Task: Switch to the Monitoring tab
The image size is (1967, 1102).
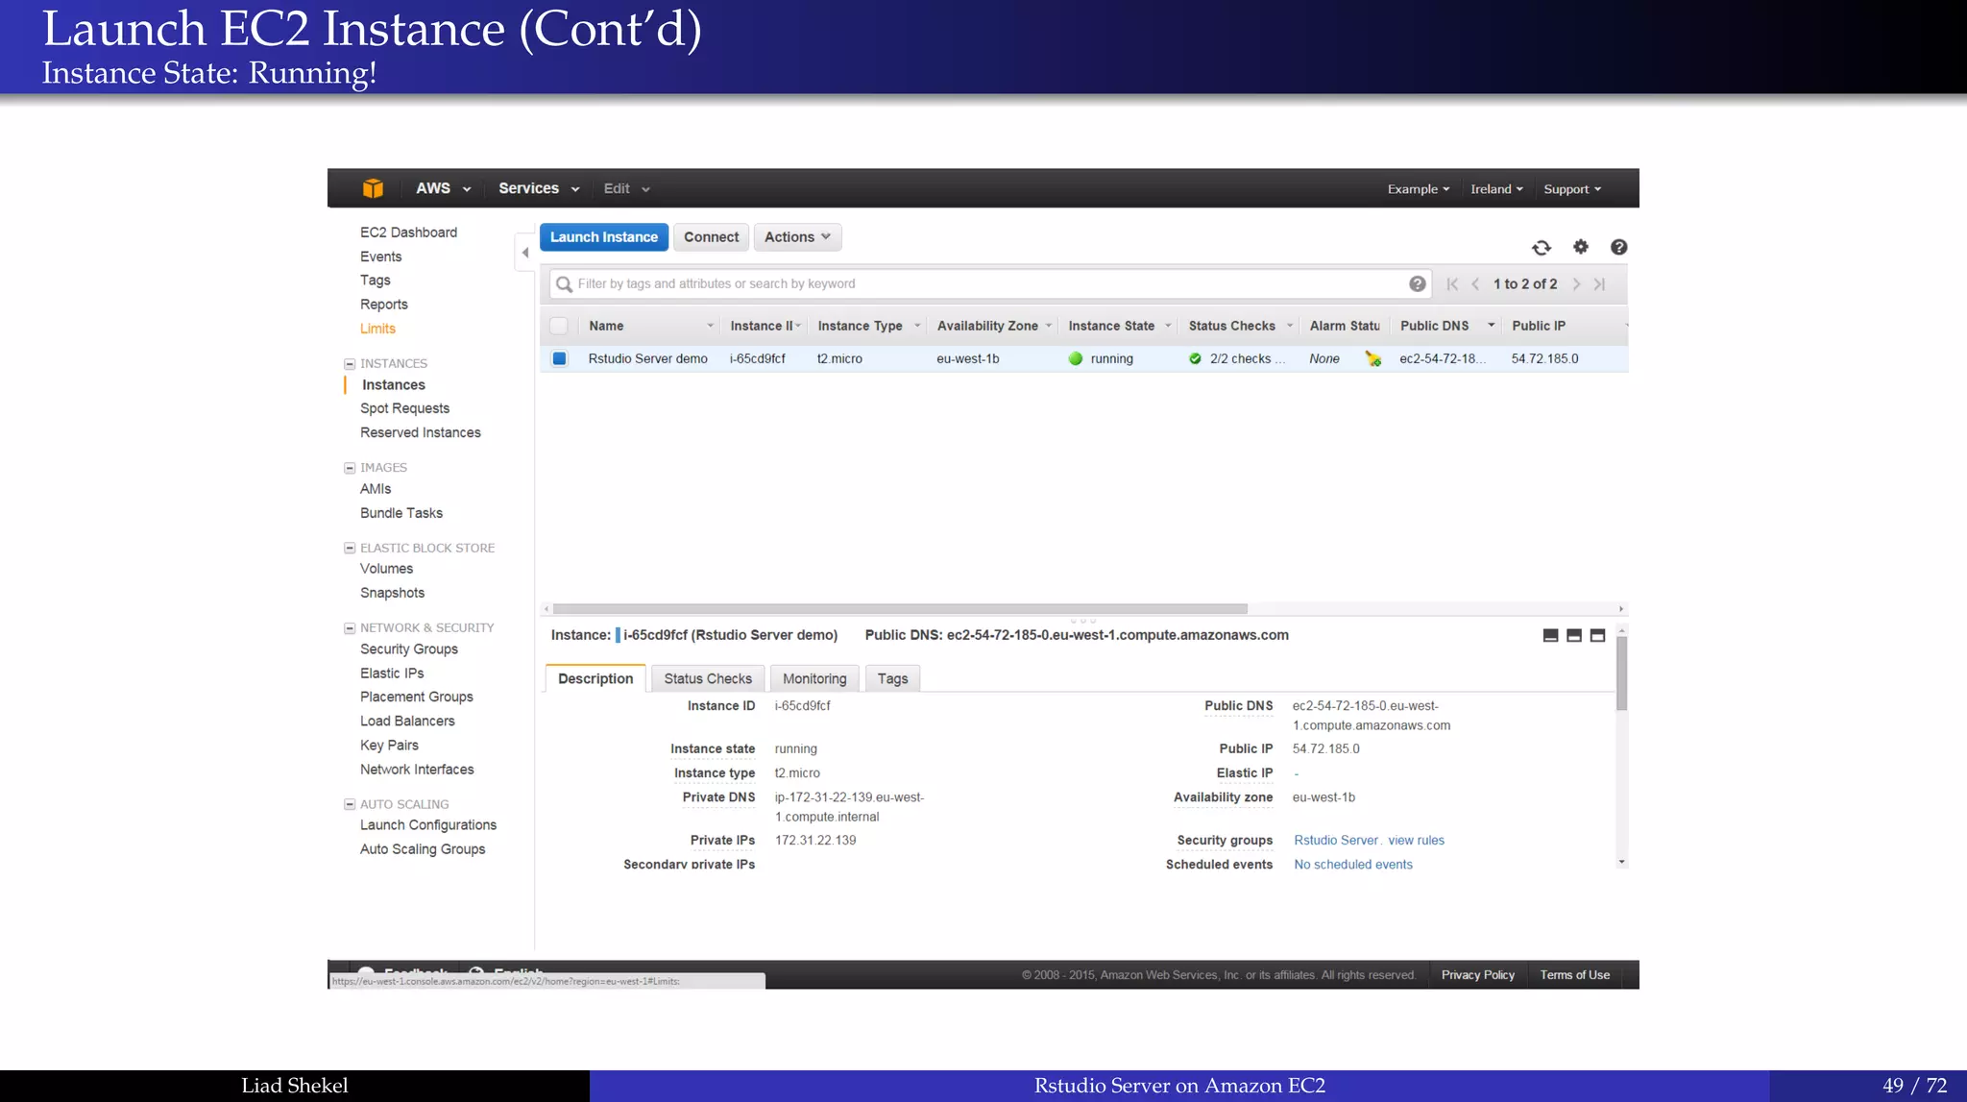Action: tap(814, 678)
